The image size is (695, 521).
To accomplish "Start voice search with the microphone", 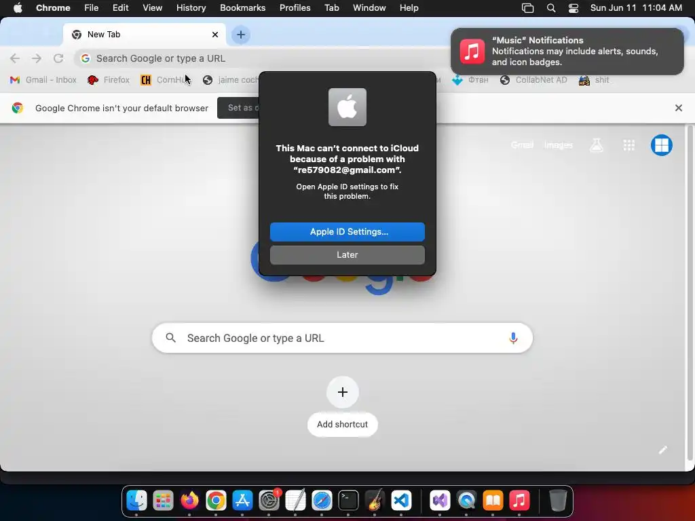I will pyautogui.click(x=513, y=338).
